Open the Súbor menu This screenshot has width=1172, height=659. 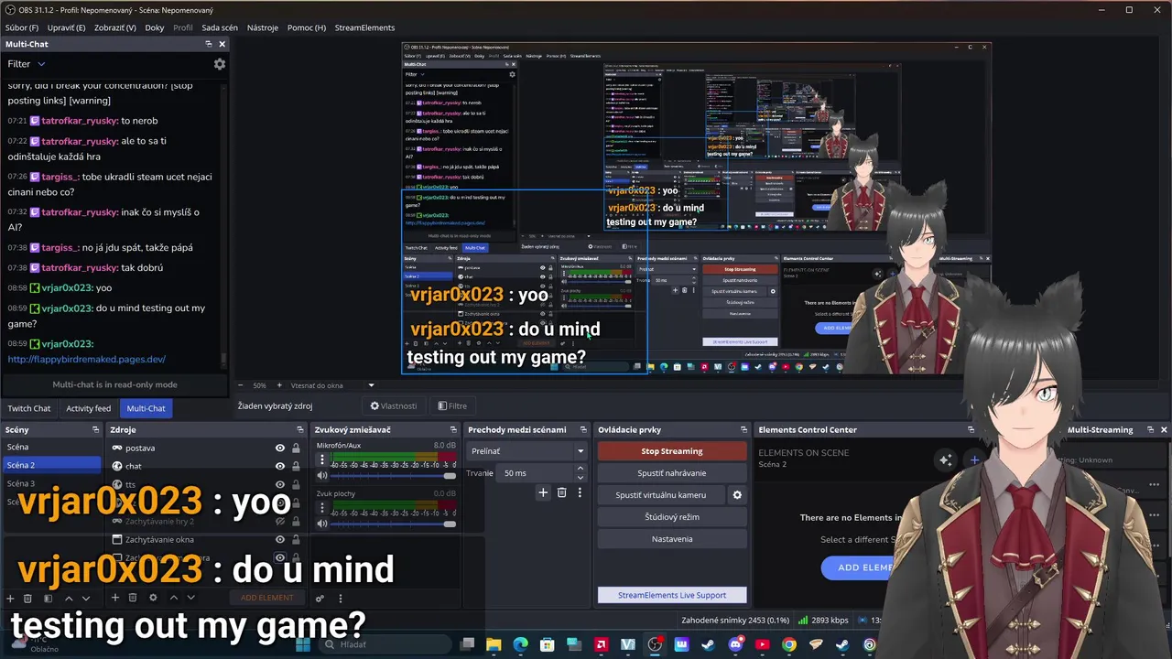pyautogui.click(x=22, y=27)
